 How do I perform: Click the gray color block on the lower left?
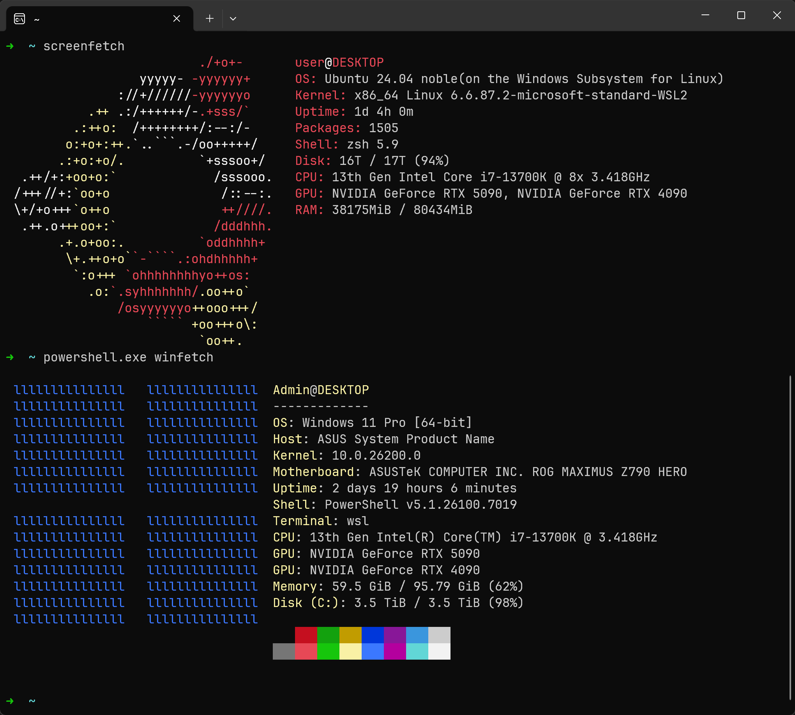coord(284,651)
